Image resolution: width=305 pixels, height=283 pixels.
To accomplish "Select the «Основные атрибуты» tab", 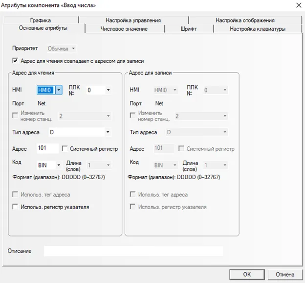I will [x=43, y=28].
